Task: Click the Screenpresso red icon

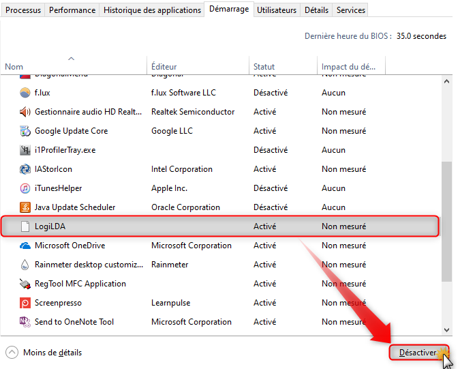Action: point(25,303)
